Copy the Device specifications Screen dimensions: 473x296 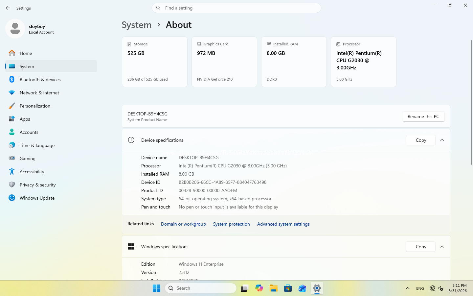421,140
